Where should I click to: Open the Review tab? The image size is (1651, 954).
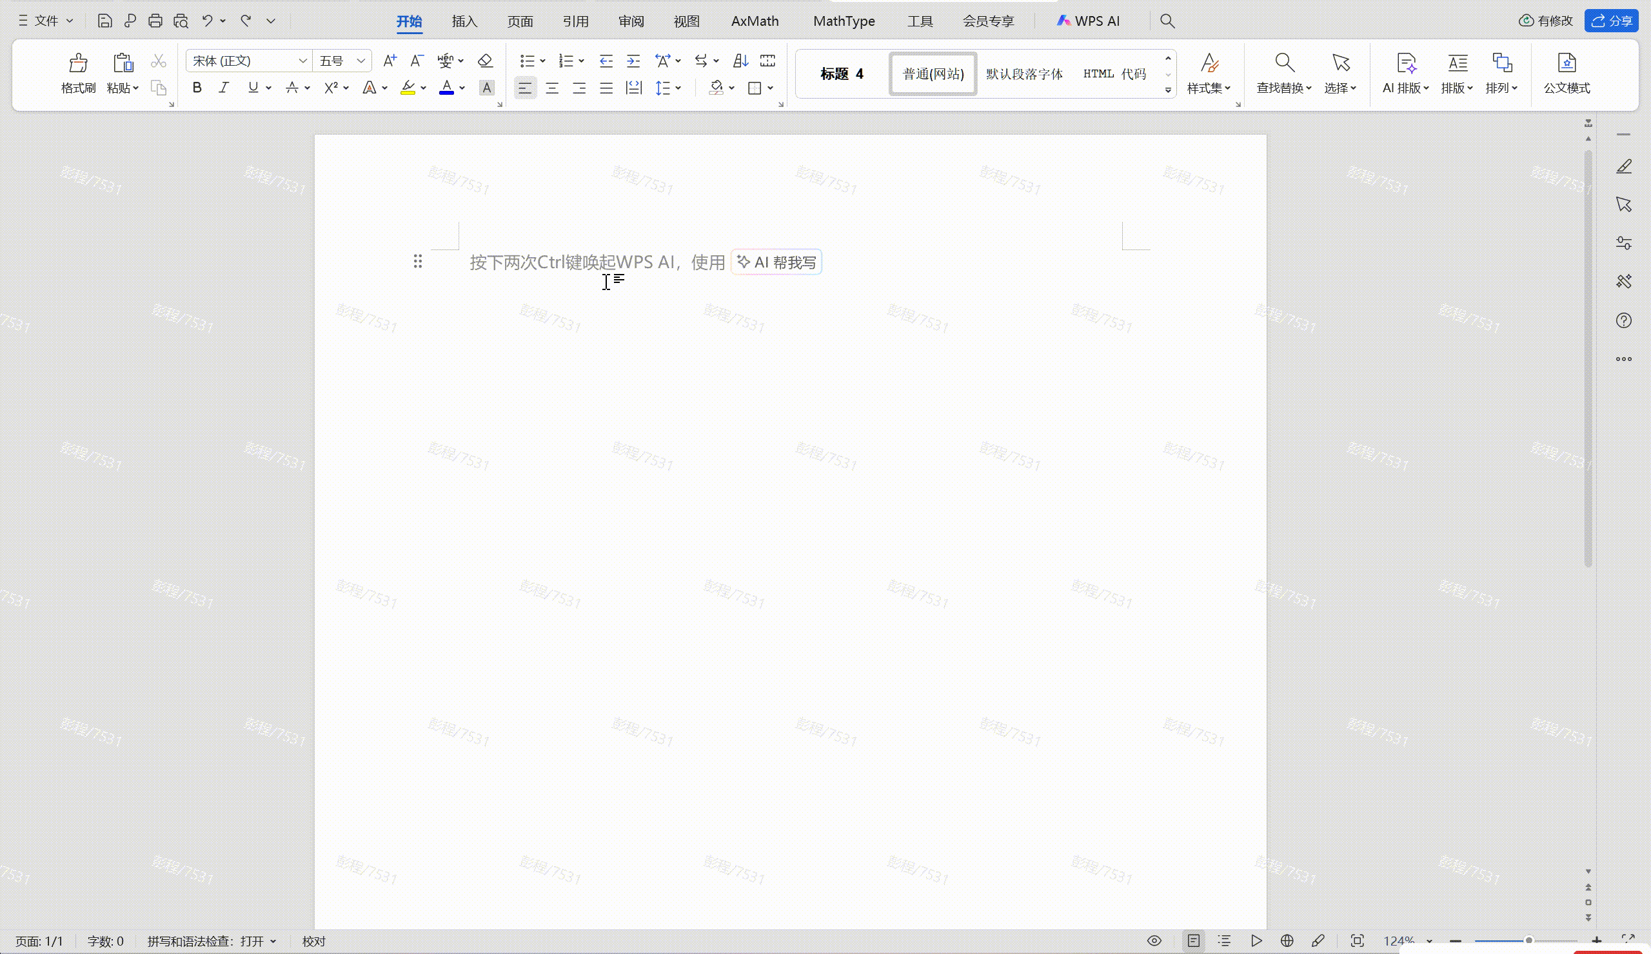(x=631, y=21)
